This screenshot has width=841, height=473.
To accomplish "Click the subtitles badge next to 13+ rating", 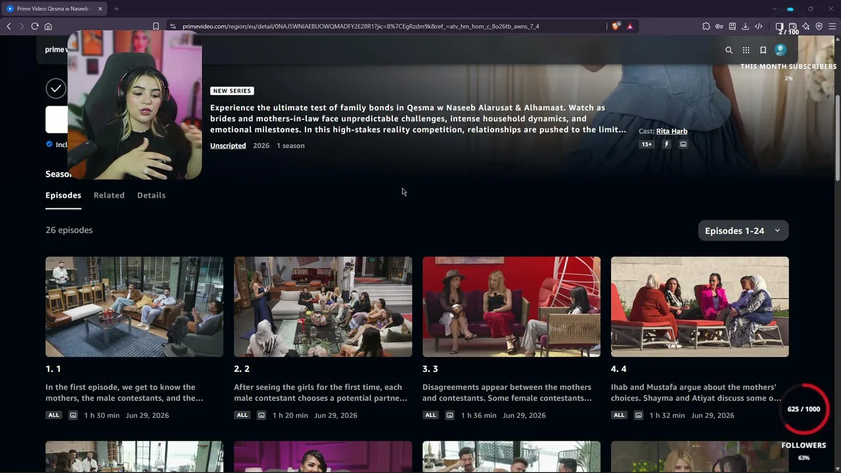I will pyautogui.click(x=683, y=145).
